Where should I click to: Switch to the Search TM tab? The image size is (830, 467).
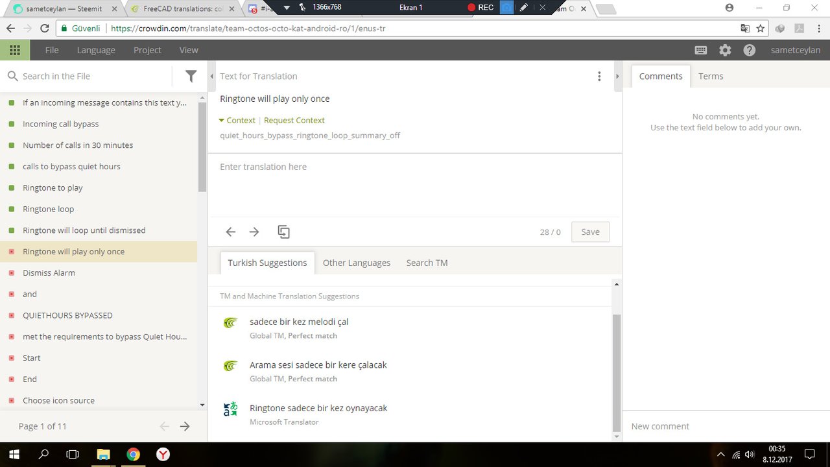[x=427, y=263]
